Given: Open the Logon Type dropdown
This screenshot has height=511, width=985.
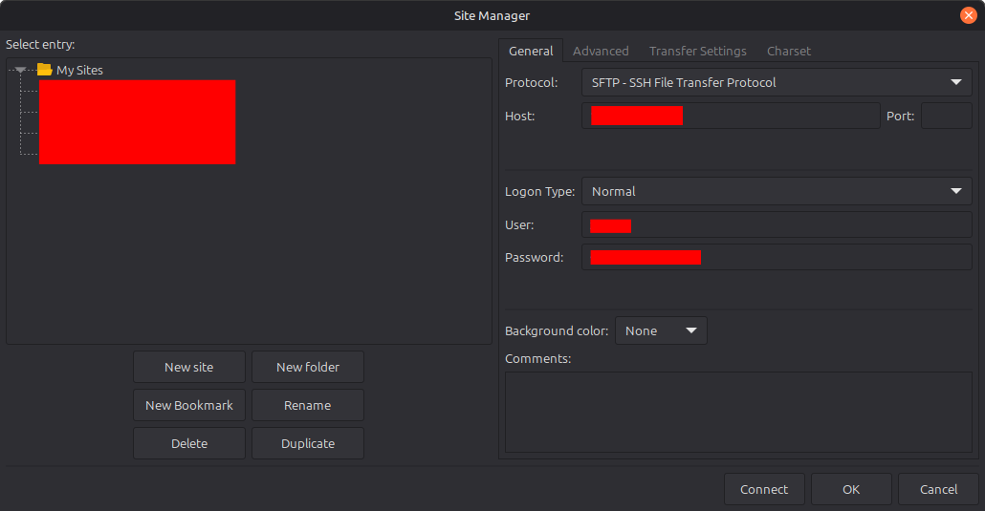Looking at the screenshot, I should [x=776, y=192].
